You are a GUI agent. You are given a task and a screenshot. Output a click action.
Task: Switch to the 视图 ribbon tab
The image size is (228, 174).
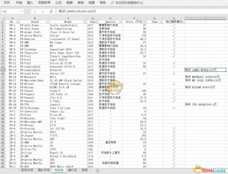coord(92,3)
